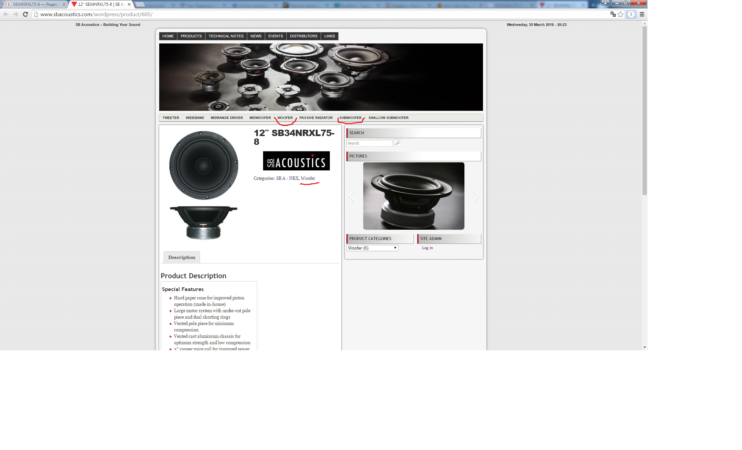Click the Special Features heading
The height and width of the screenshot is (450, 742).
[x=183, y=289]
